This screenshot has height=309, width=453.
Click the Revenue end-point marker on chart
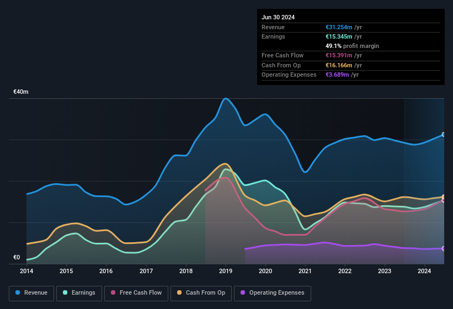[444, 135]
